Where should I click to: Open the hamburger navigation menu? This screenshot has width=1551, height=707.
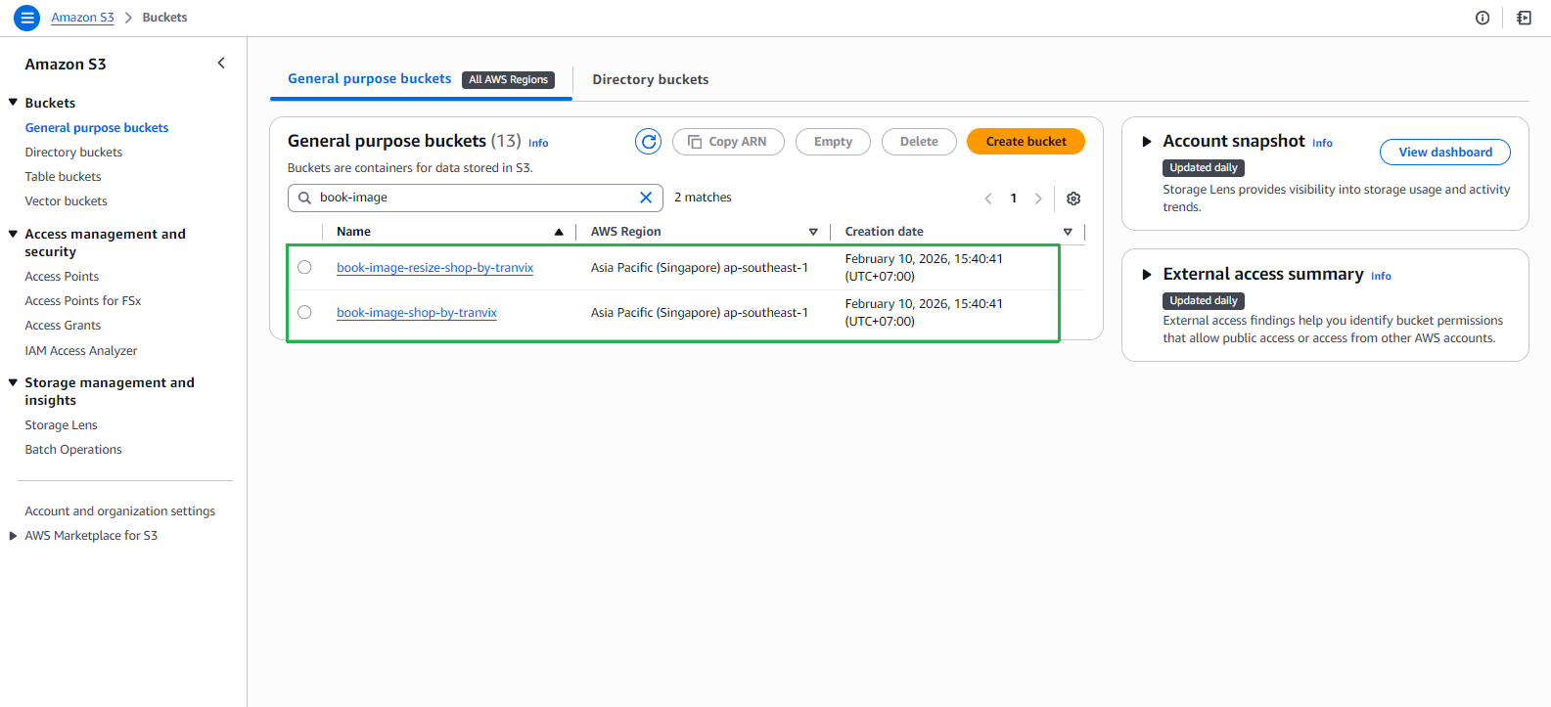click(x=27, y=18)
